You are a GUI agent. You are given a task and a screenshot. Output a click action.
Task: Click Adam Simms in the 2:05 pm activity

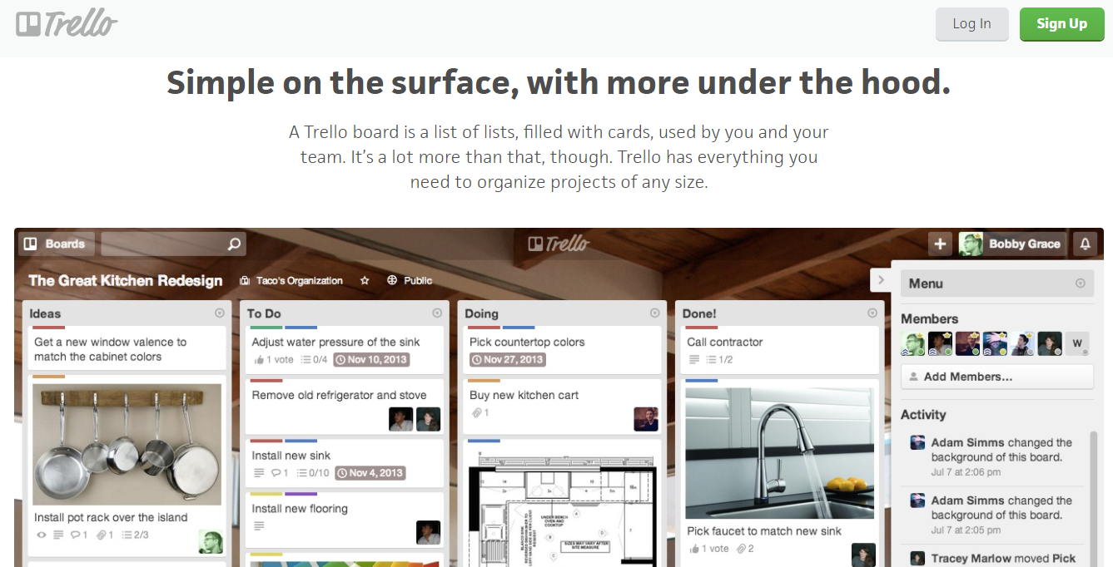pos(966,500)
